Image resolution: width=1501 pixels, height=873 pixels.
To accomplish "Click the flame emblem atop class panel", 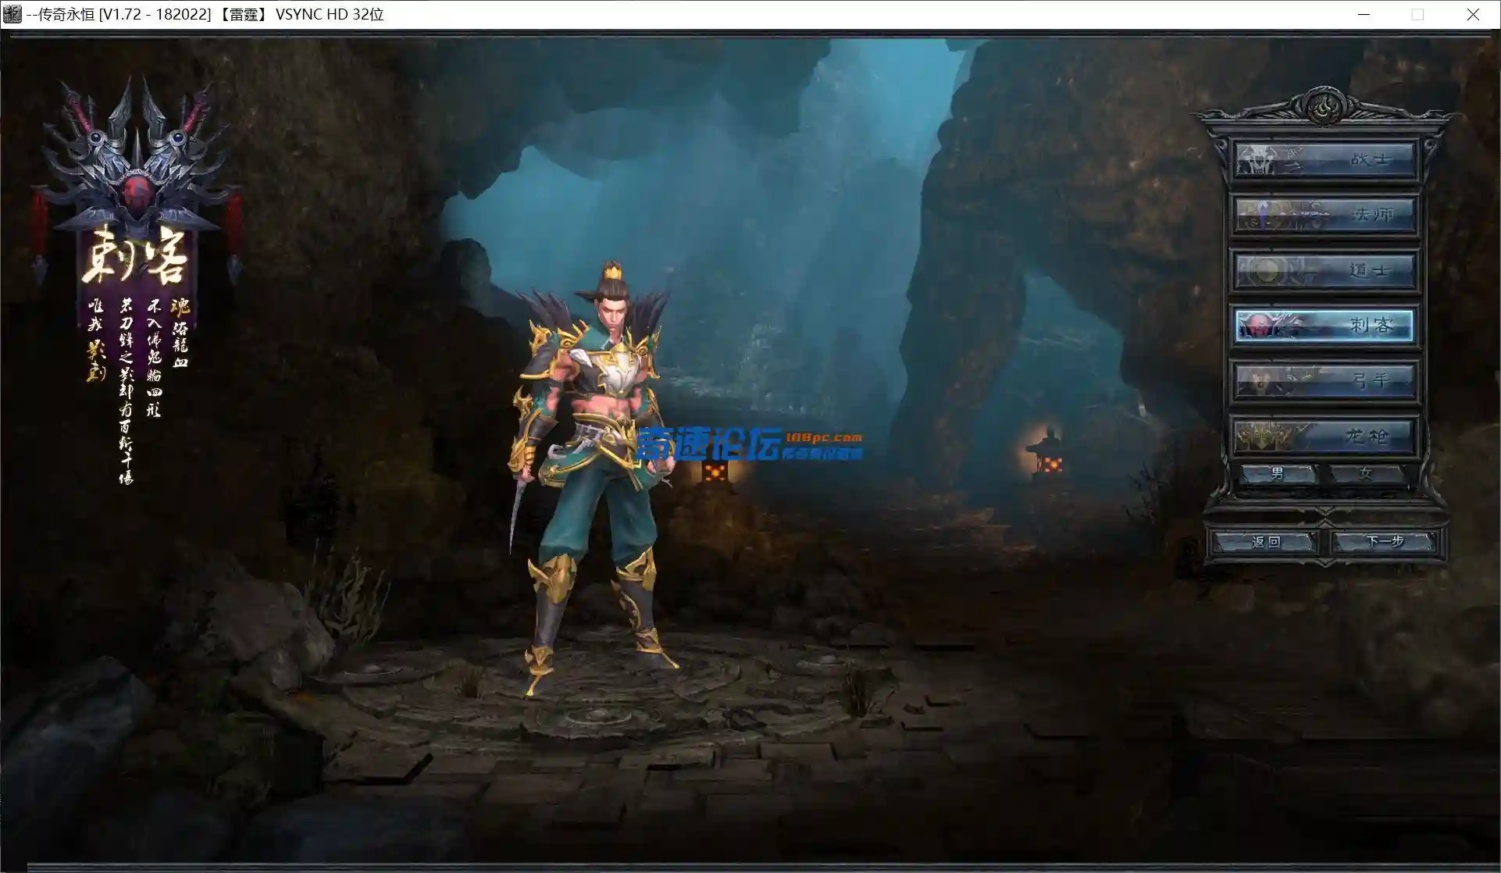I will 1325,108.
